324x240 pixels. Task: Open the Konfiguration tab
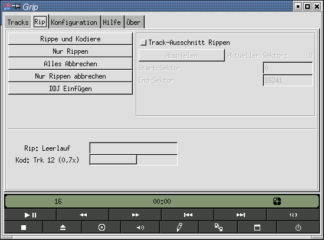[x=74, y=22]
